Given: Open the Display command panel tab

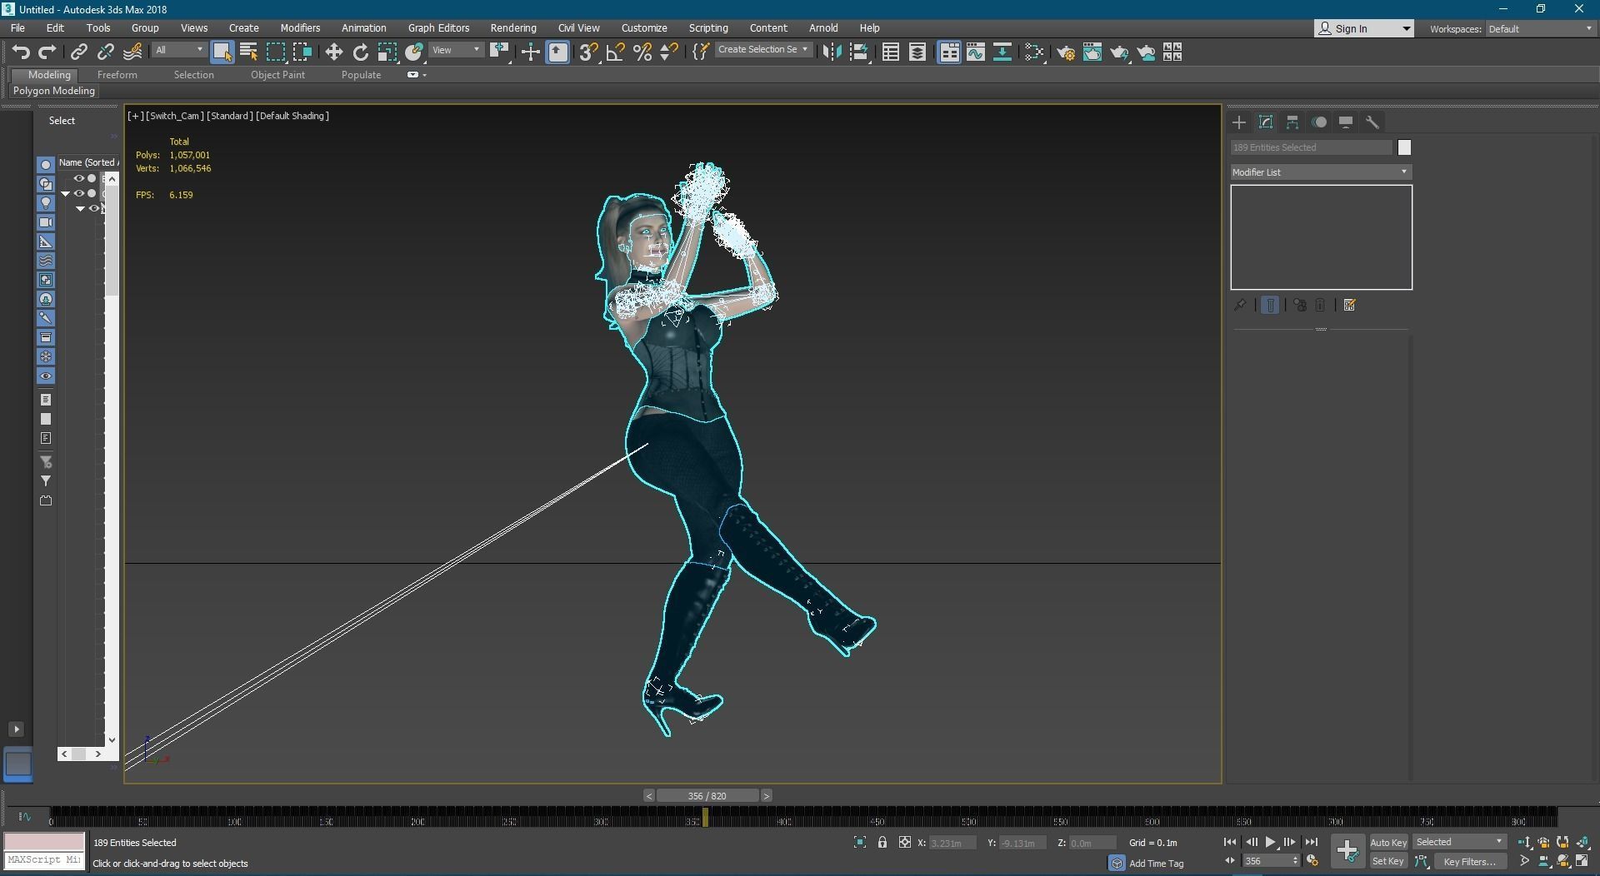Looking at the screenshot, I should (x=1346, y=122).
